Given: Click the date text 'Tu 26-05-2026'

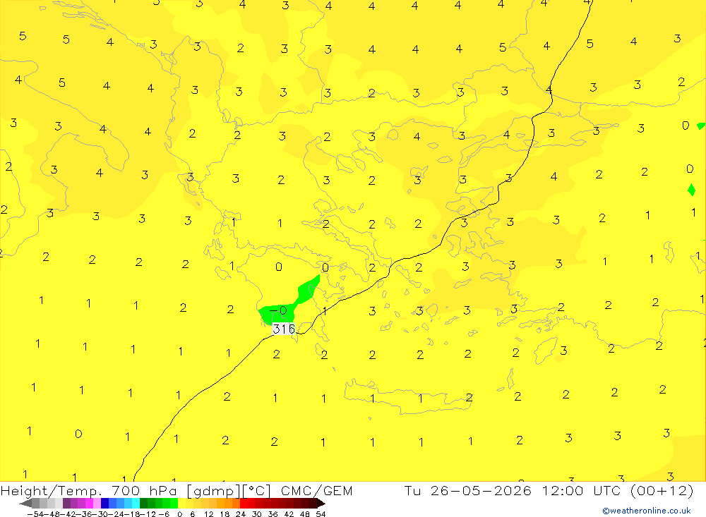Looking at the screenshot, I should (468, 490).
